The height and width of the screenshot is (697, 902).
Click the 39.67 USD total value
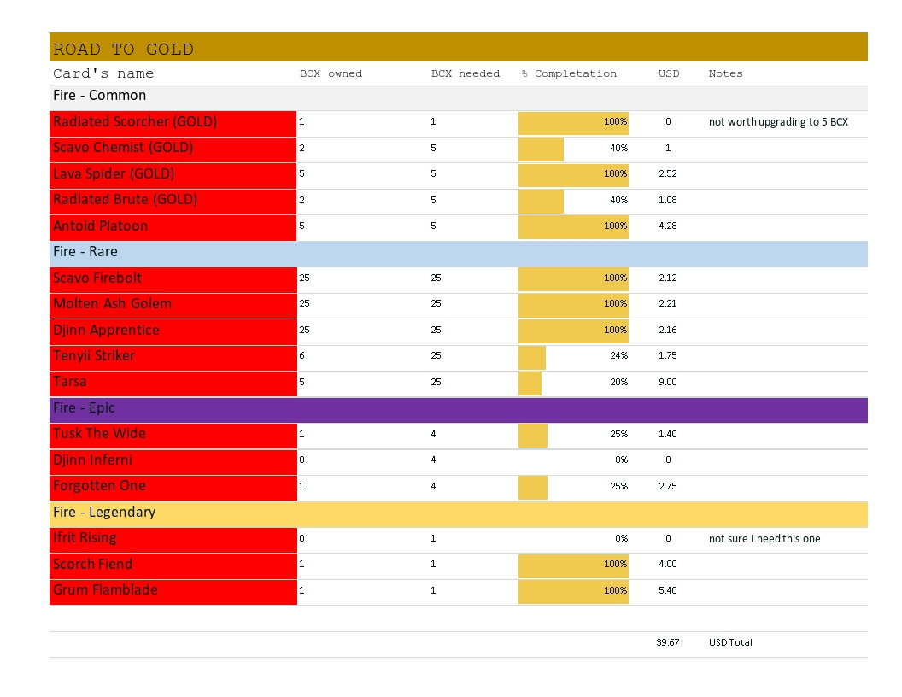pyautogui.click(x=668, y=642)
